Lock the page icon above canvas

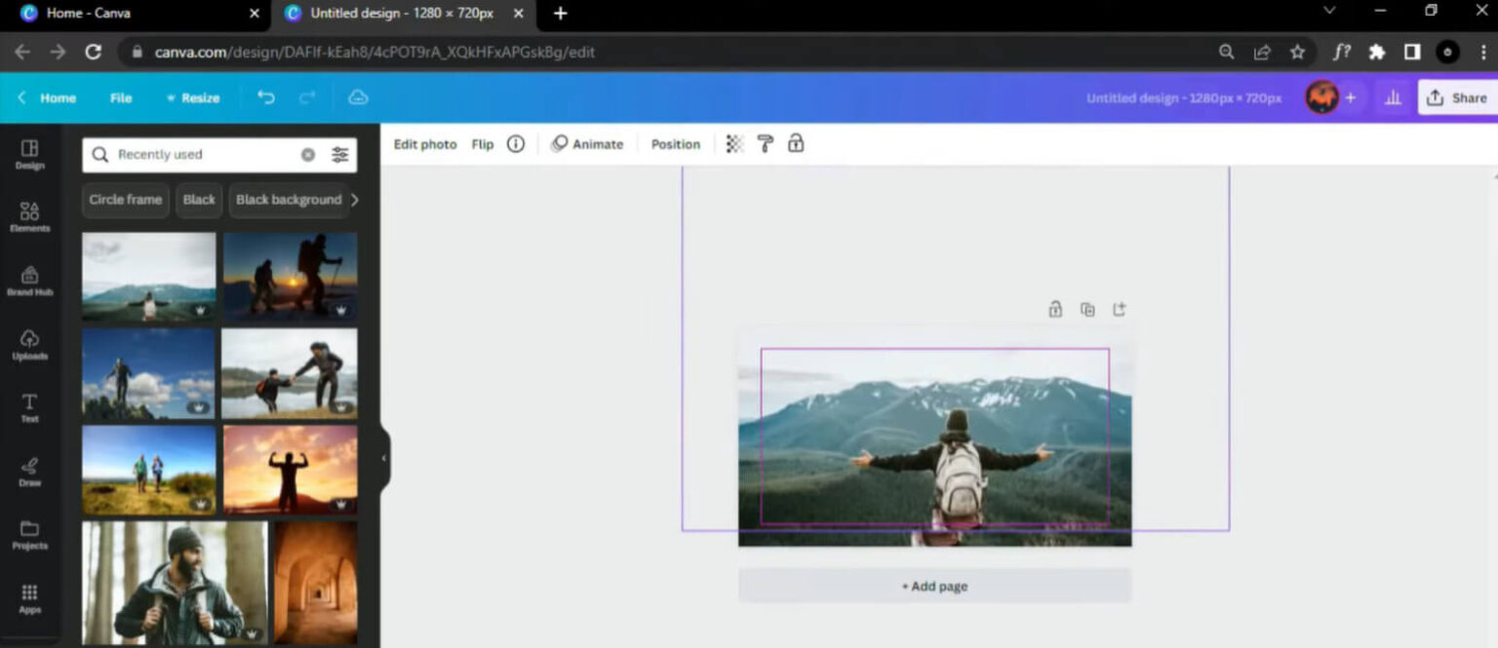[1055, 310]
